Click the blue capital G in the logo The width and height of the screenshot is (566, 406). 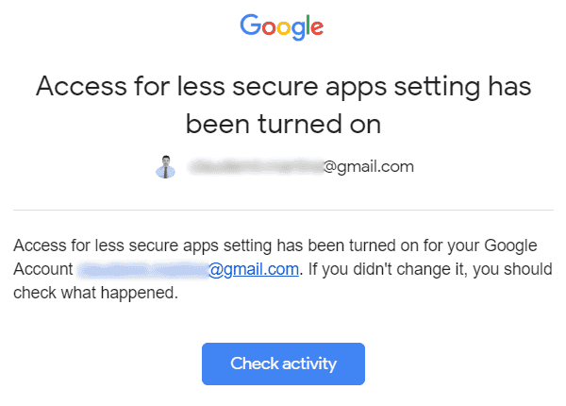click(x=251, y=25)
